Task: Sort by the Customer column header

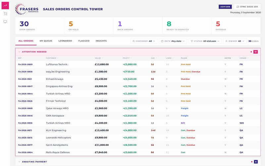Action: coord(52,58)
